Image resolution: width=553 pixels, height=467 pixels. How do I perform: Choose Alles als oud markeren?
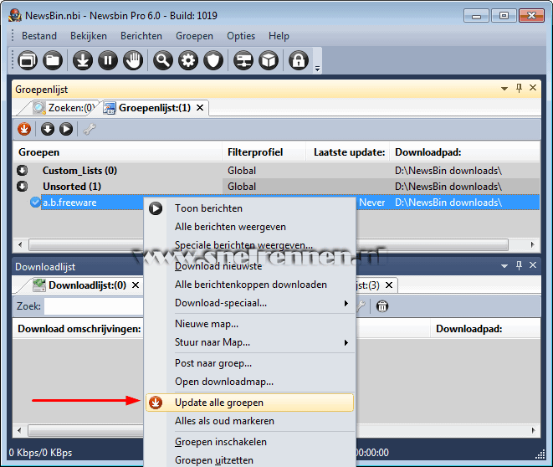(x=249, y=421)
